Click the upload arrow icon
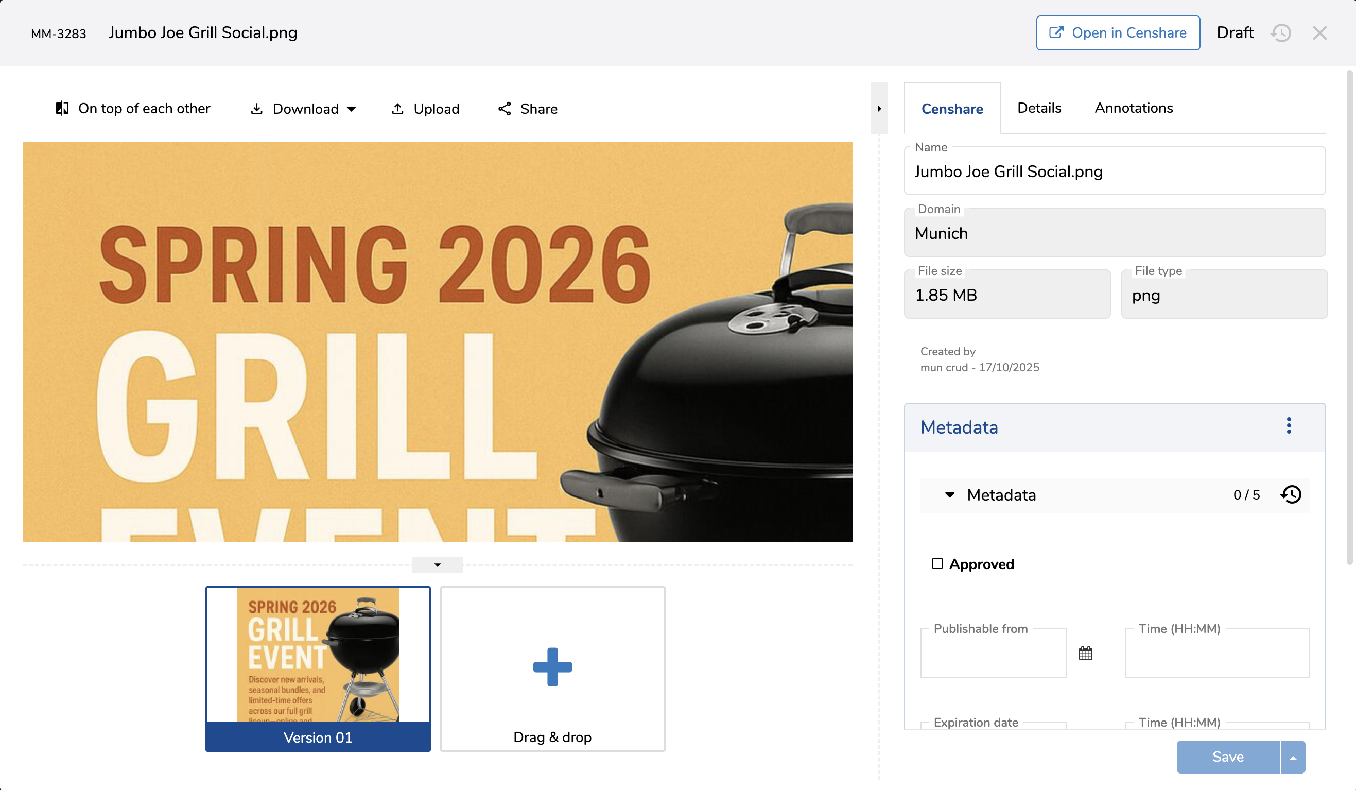1356x790 pixels. (397, 109)
